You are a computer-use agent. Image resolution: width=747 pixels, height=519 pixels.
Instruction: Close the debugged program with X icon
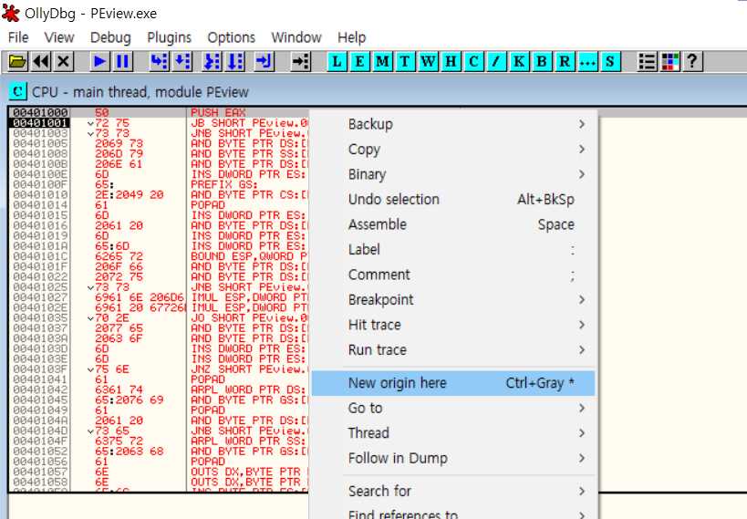point(63,61)
